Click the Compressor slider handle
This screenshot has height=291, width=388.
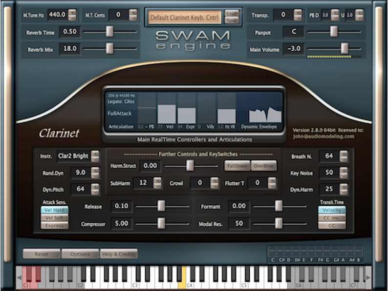point(161,223)
